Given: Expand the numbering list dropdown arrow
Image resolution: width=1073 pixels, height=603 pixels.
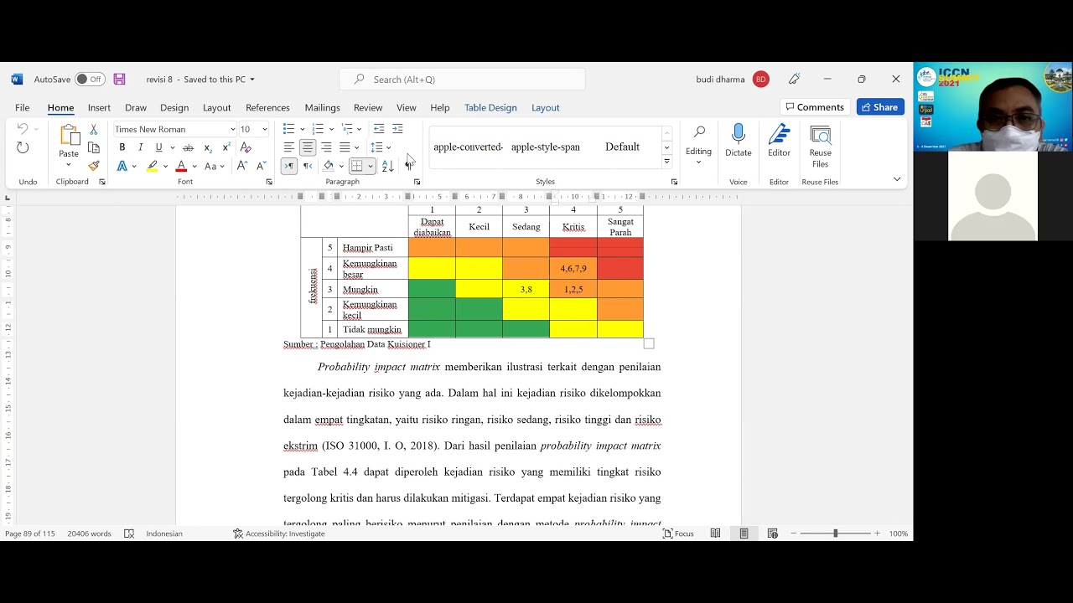Looking at the screenshot, I should [x=332, y=129].
